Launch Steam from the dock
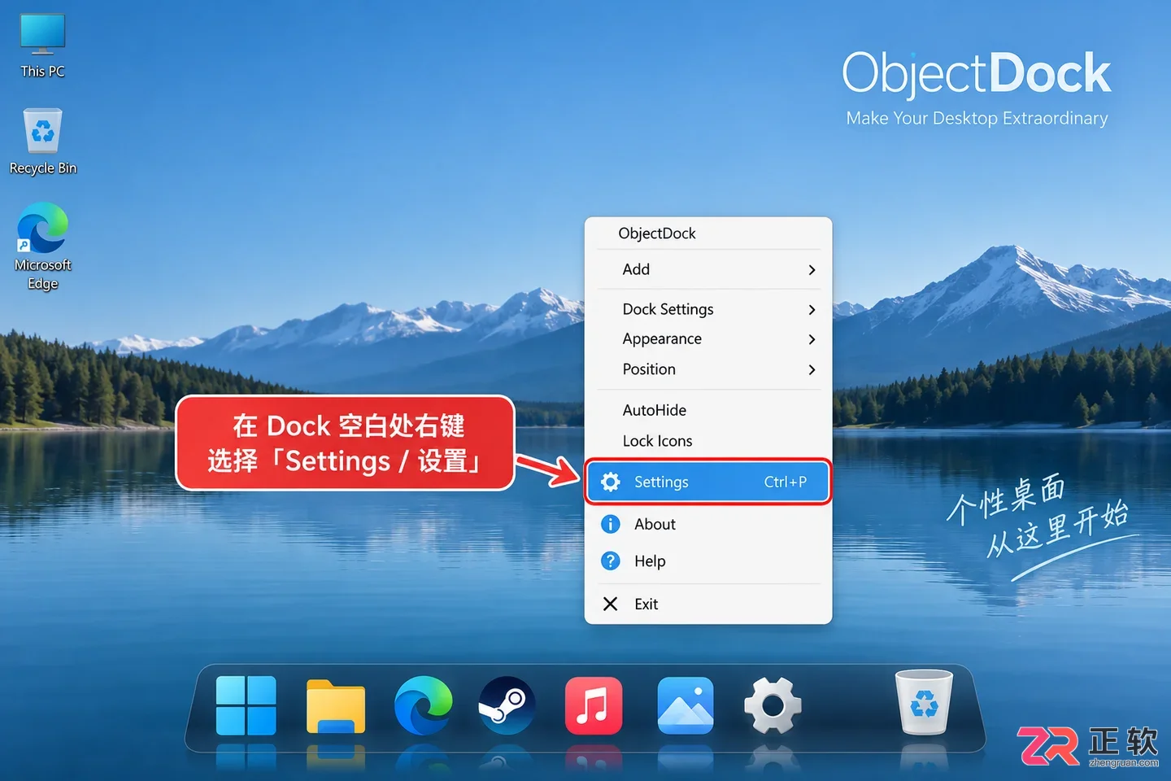The height and width of the screenshot is (781, 1171). click(x=507, y=705)
